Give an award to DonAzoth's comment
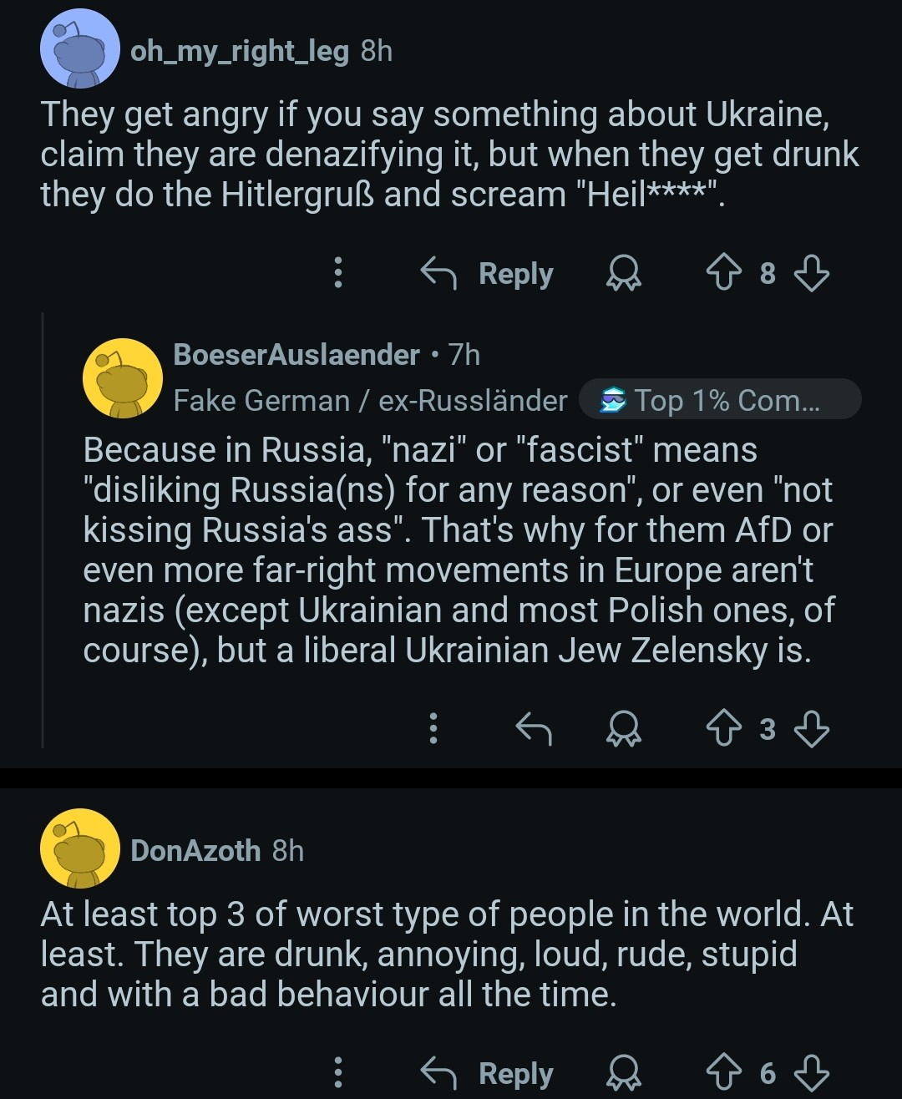The width and height of the screenshot is (902, 1099). (x=623, y=1072)
